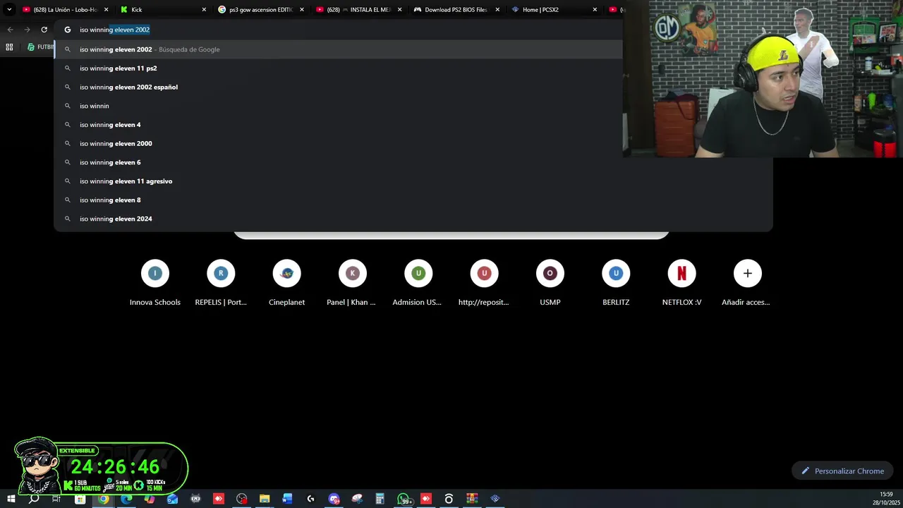Open the FUTBIN bookmark

point(40,47)
